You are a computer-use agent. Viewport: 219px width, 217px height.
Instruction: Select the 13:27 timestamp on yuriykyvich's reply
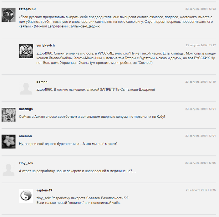[x=201, y=45]
